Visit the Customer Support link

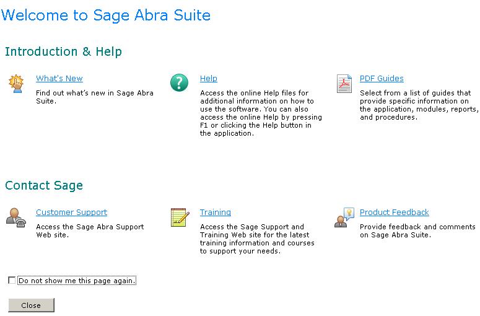[x=71, y=213]
